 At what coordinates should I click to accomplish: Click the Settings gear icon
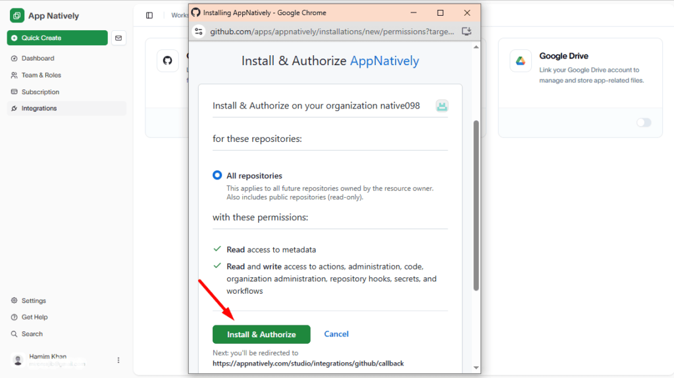point(14,300)
